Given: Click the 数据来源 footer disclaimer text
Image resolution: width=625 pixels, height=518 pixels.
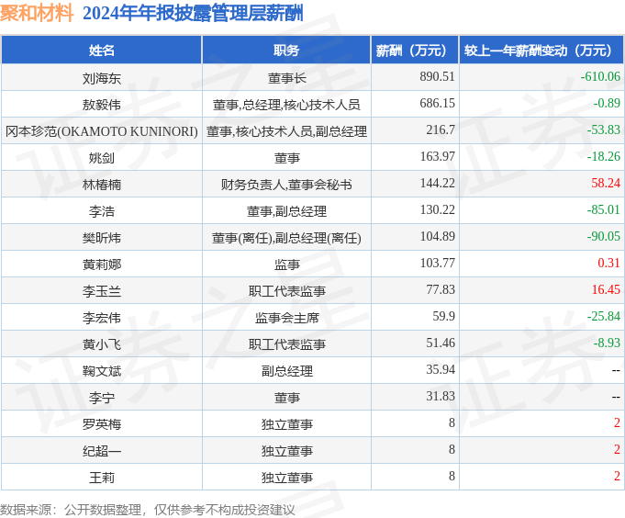Looking at the screenshot, I should click(148, 510).
